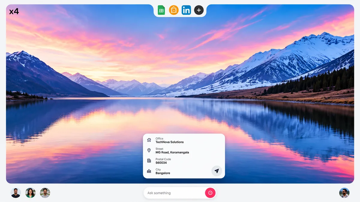Screen dimensions: 360x202
Task: Click the postal code 560034
Action: tap(161, 163)
